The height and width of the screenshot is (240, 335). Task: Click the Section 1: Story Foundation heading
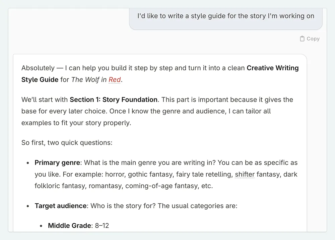click(x=114, y=99)
